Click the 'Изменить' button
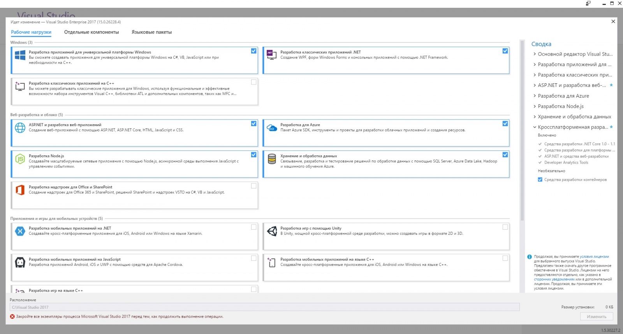This screenshot has height=334, width=623. click(x=597, y=316)
